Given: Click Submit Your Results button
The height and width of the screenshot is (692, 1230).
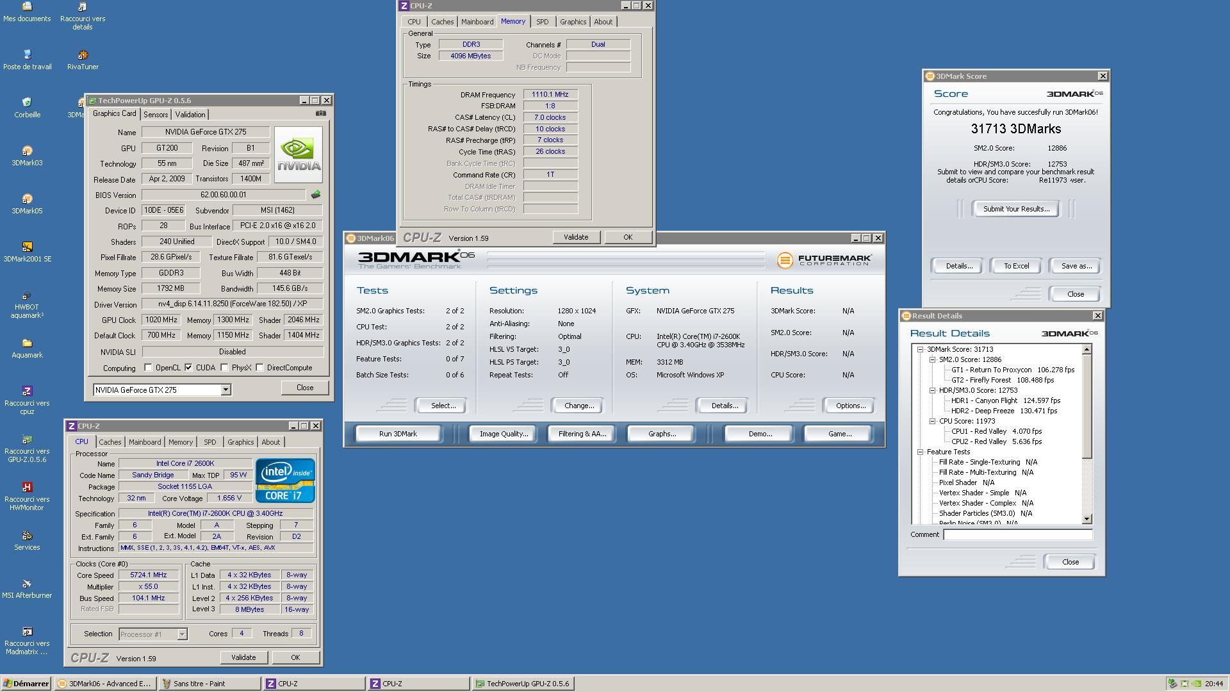Looking at the screenshot, I should tap(1016, 209).
